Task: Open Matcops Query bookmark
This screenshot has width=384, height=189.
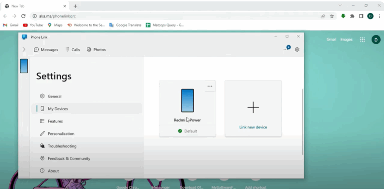Action: pos(165,25)
